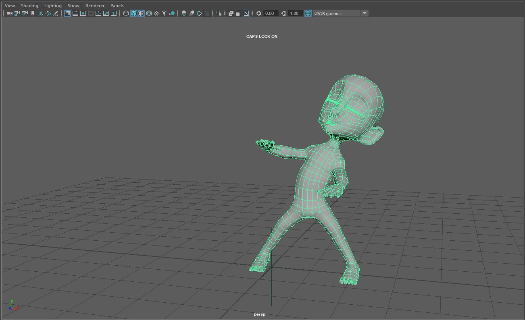The height and width of the screenshot is (320, 525).
Task: Toggle the viewport Grid display button
Action: coord(68,13)
